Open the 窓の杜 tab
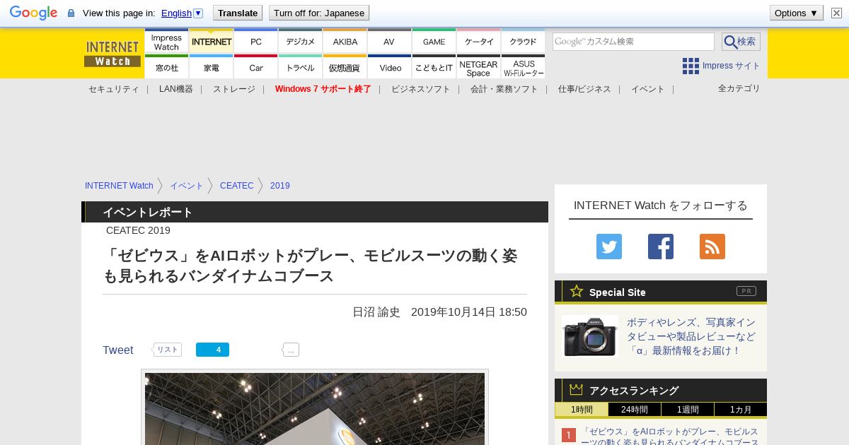The image size is (849, 445). click(x=166, y=67)
